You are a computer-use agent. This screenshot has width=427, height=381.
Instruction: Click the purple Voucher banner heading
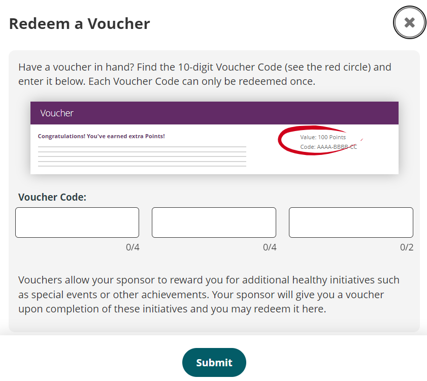57,113
